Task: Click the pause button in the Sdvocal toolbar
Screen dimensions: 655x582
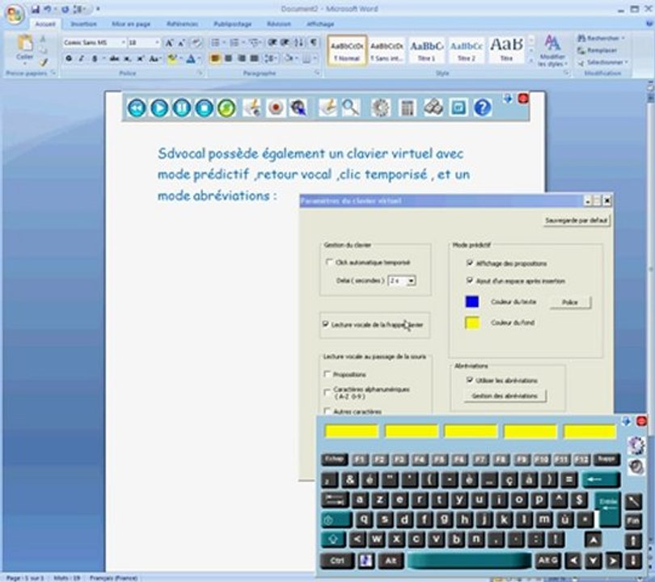Action: tap(182, 108)
